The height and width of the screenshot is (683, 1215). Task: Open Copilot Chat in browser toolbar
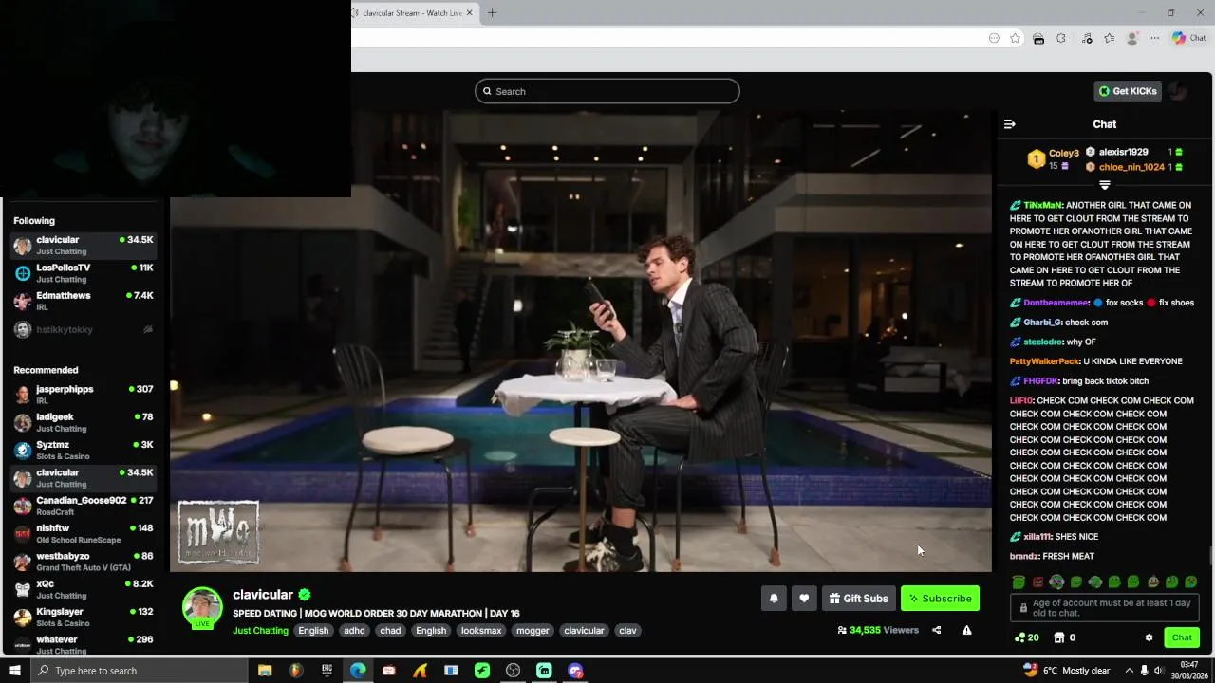click(1188, 38)
